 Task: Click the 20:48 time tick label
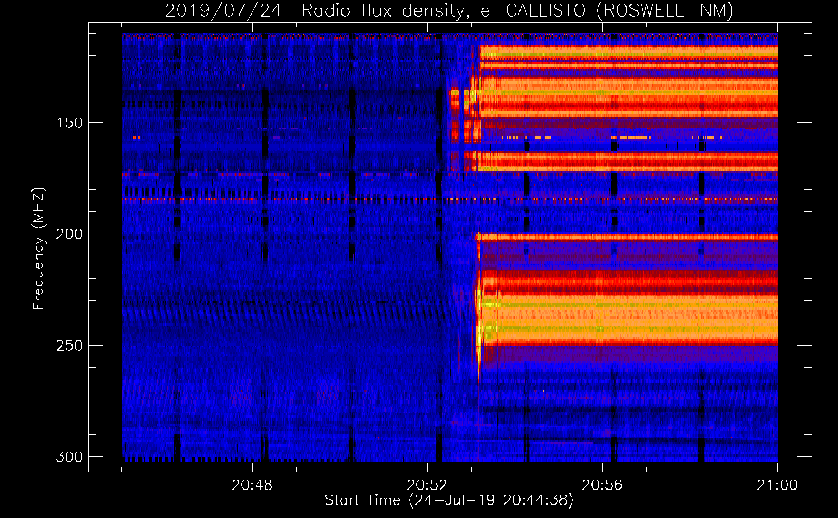click(x=252, y=485)
